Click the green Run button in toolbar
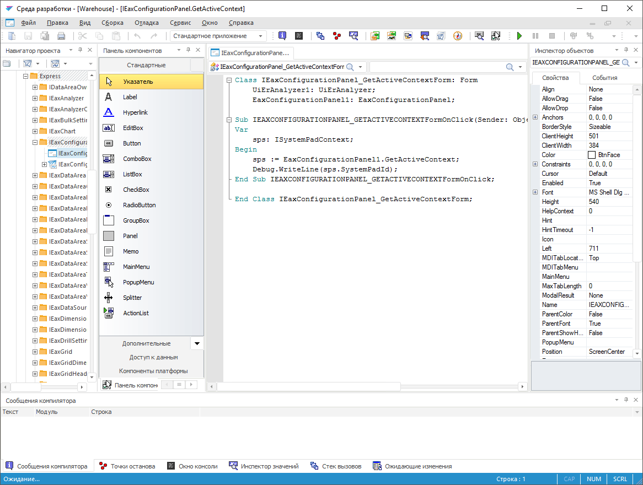Viewport: 643px width, 485px height. 519,36
